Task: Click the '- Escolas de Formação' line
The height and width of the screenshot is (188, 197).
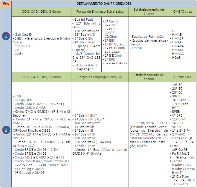Action: pos(147,37)
